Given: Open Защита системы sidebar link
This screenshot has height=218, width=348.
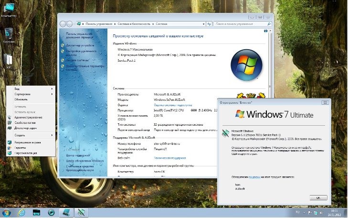Looking at the screenshot, I should [x=77, y=60].
